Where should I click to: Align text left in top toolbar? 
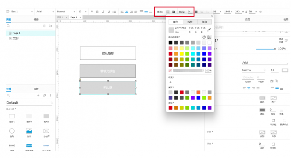coord(122,12)
